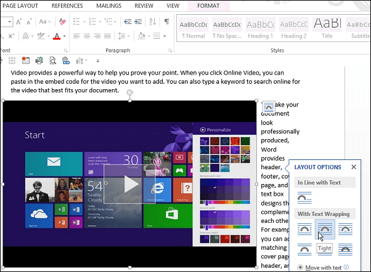Screen dimensions: 371x272
Task: Click the calendar icon in quick toolbar
Action: (x=25, y=61)
